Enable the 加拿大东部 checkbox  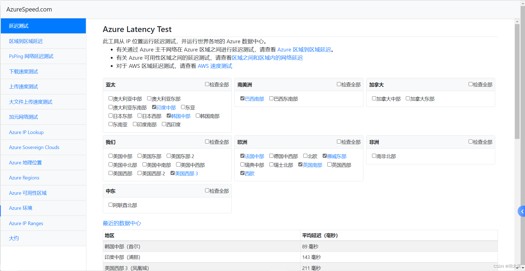tap(408, 98)
